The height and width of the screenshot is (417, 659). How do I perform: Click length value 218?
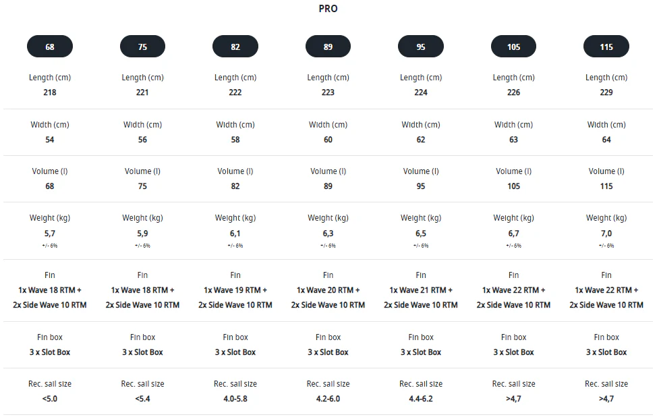50,92
